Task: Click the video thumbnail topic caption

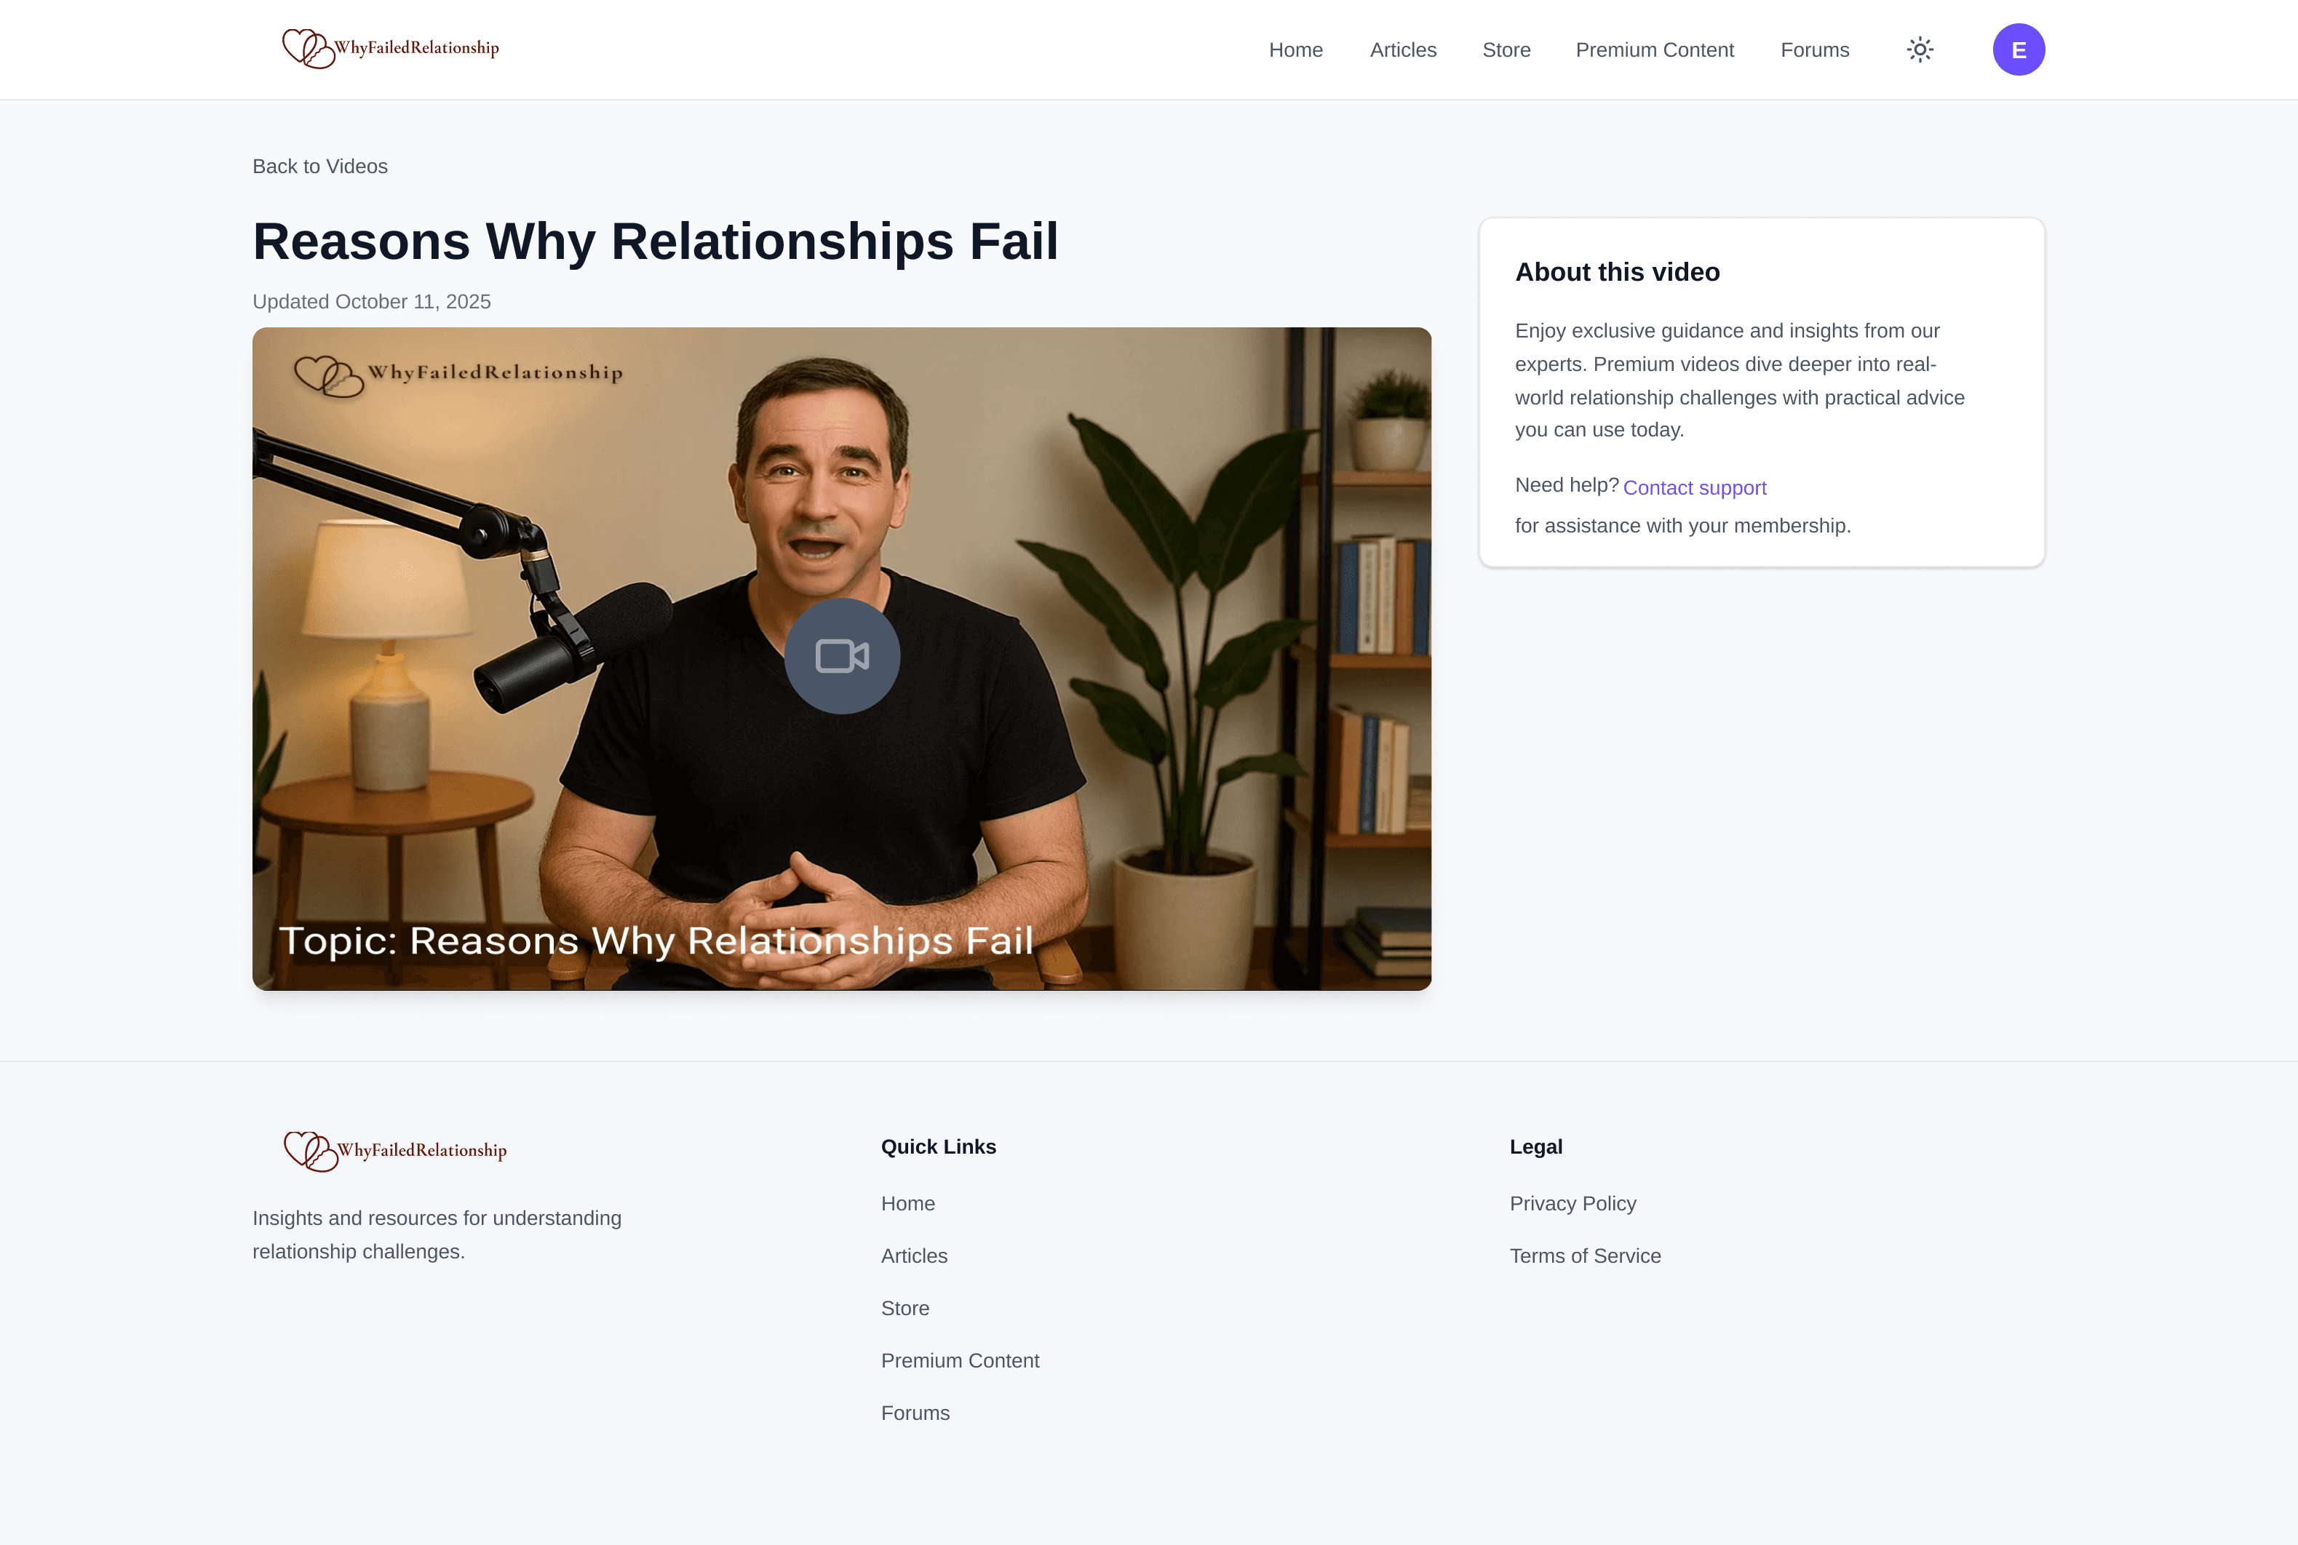Action: [x=656, y=940]
